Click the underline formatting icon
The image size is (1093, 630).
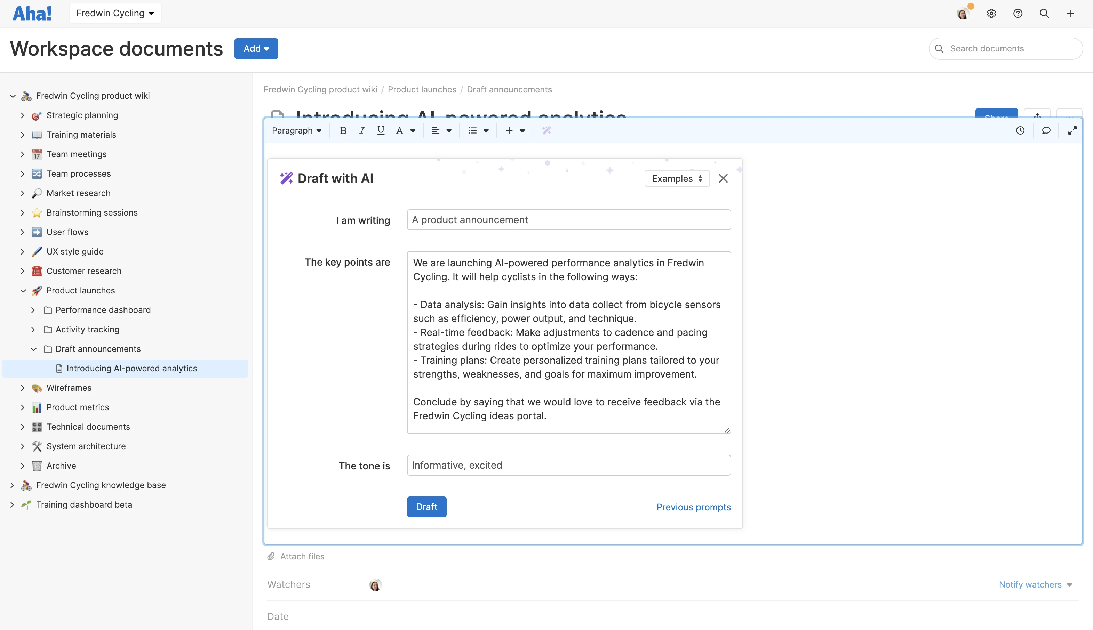coord(381,130)
